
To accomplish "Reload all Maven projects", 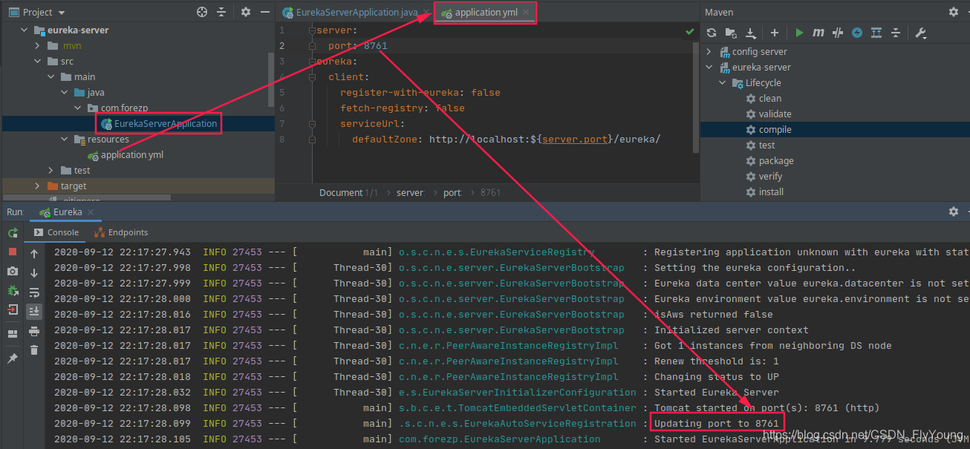I will pyautogui.click(x=712, y=33).
